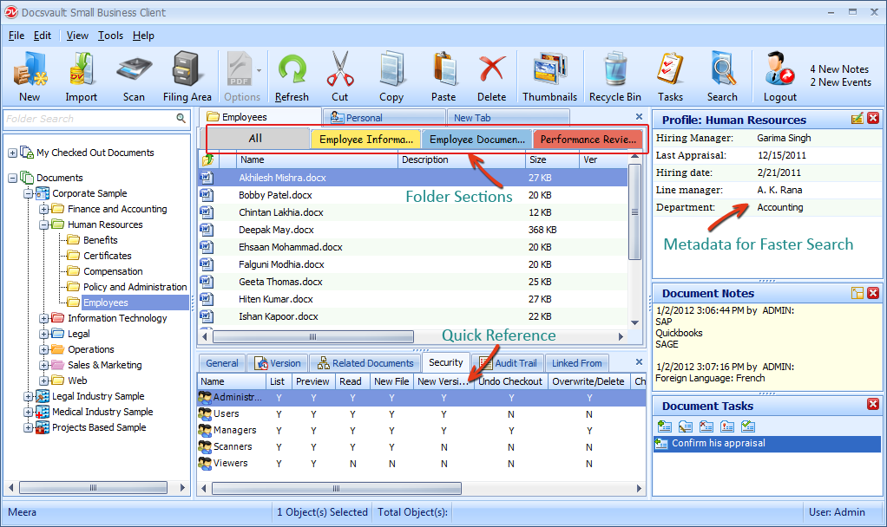Switch to the Personal tab
This screenshot has height=527, width=887.
pos(383,118)
